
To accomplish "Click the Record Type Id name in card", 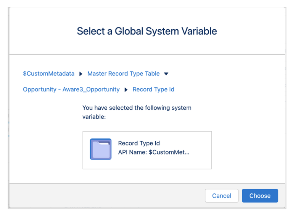I will [x=139, y=144].
